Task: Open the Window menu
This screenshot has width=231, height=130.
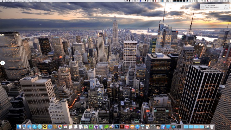Action: click(34, 1)
